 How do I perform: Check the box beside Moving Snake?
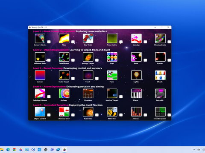[x=169, y=42]
